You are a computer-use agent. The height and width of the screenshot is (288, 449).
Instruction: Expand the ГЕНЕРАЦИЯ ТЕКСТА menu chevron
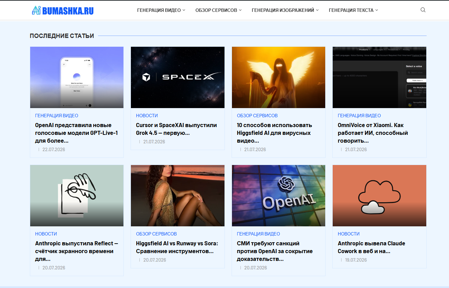377,10
